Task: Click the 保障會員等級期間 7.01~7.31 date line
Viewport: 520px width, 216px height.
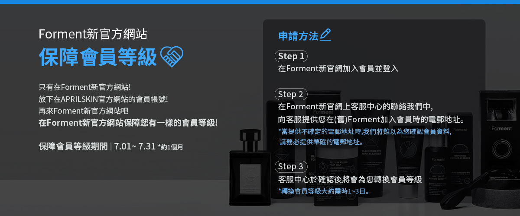Action: point(110,146)
